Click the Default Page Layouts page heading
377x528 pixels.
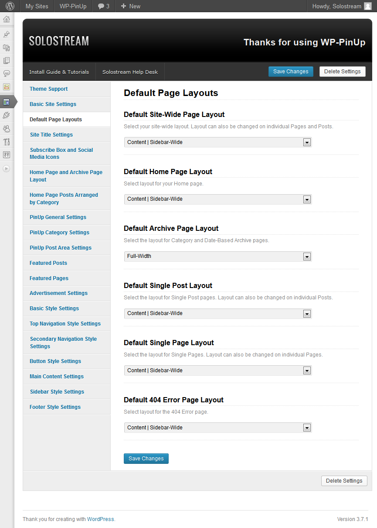click(171, 93)
